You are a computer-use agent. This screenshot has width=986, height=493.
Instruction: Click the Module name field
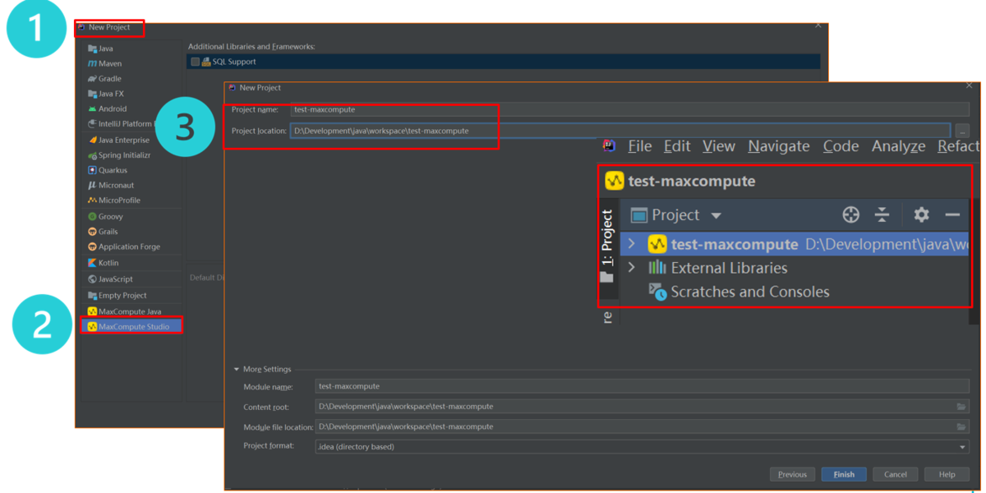[642, 386]
